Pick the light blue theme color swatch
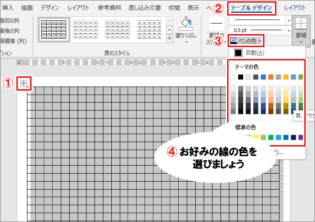Screen dimensions: 315x222 pyautogui.click(x=293, y=77)
